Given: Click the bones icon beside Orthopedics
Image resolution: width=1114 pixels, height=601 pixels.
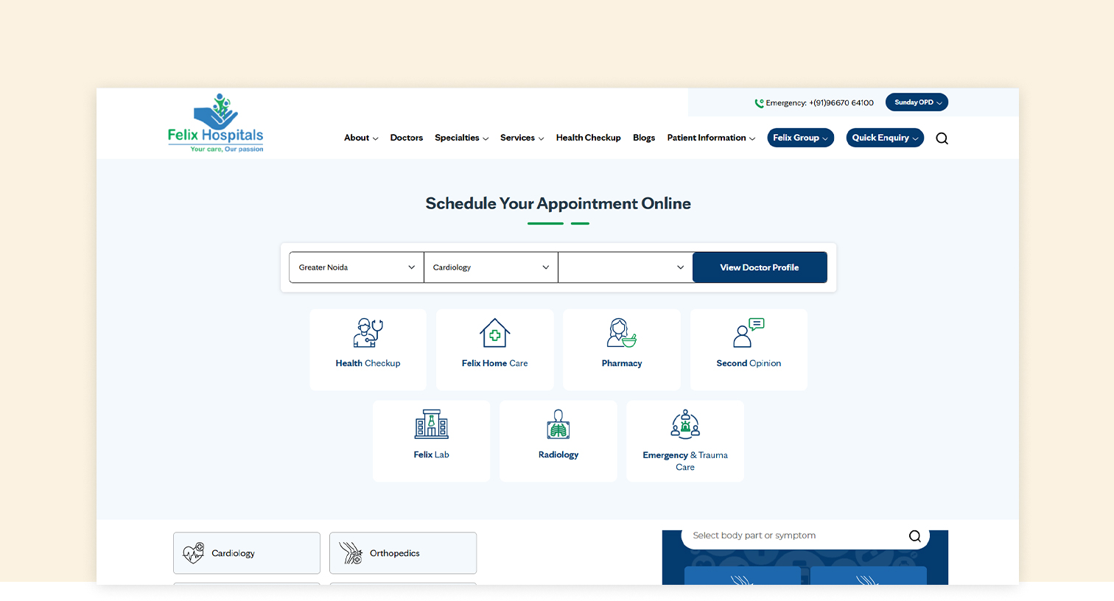Looking at the screenshot, I should (x=351, y=552).
